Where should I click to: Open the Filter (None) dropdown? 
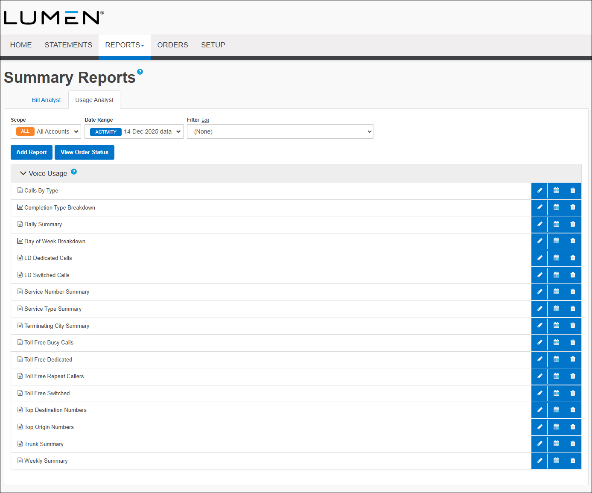[280, 131]
